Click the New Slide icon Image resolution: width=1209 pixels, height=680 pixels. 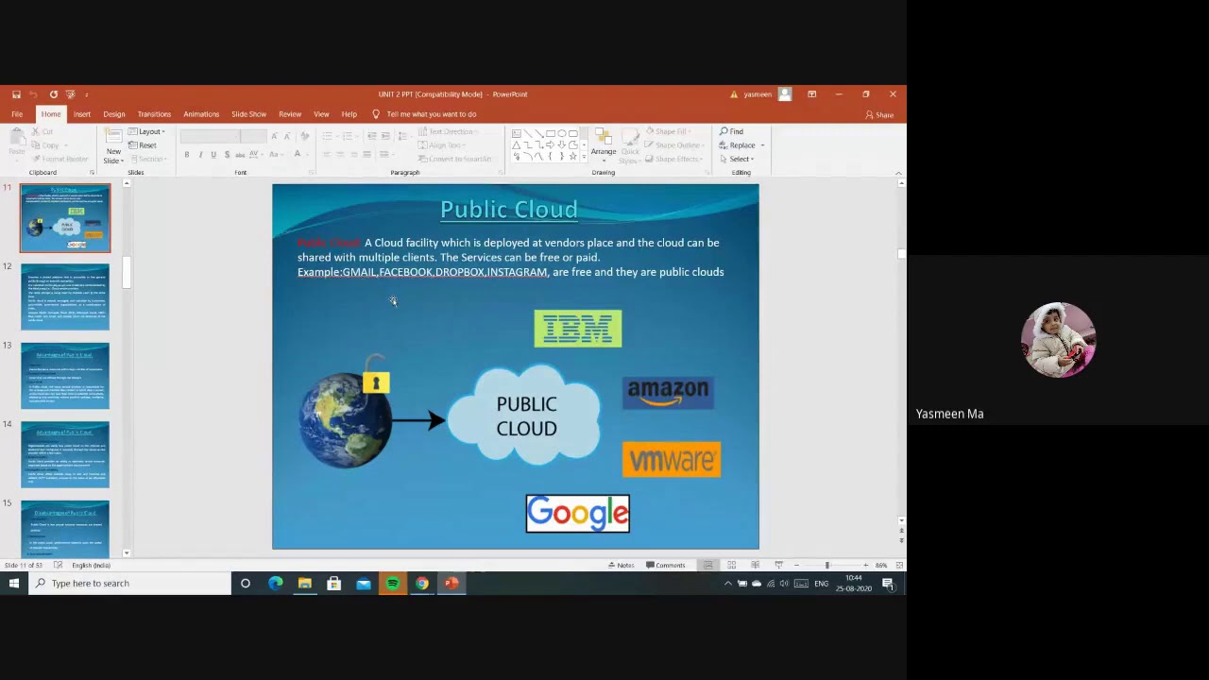[x=113, y=145]
